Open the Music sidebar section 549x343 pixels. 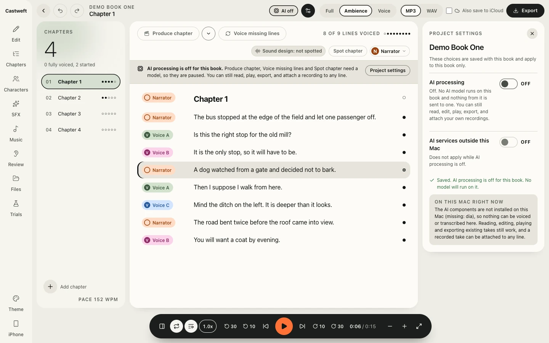(16, 134)
